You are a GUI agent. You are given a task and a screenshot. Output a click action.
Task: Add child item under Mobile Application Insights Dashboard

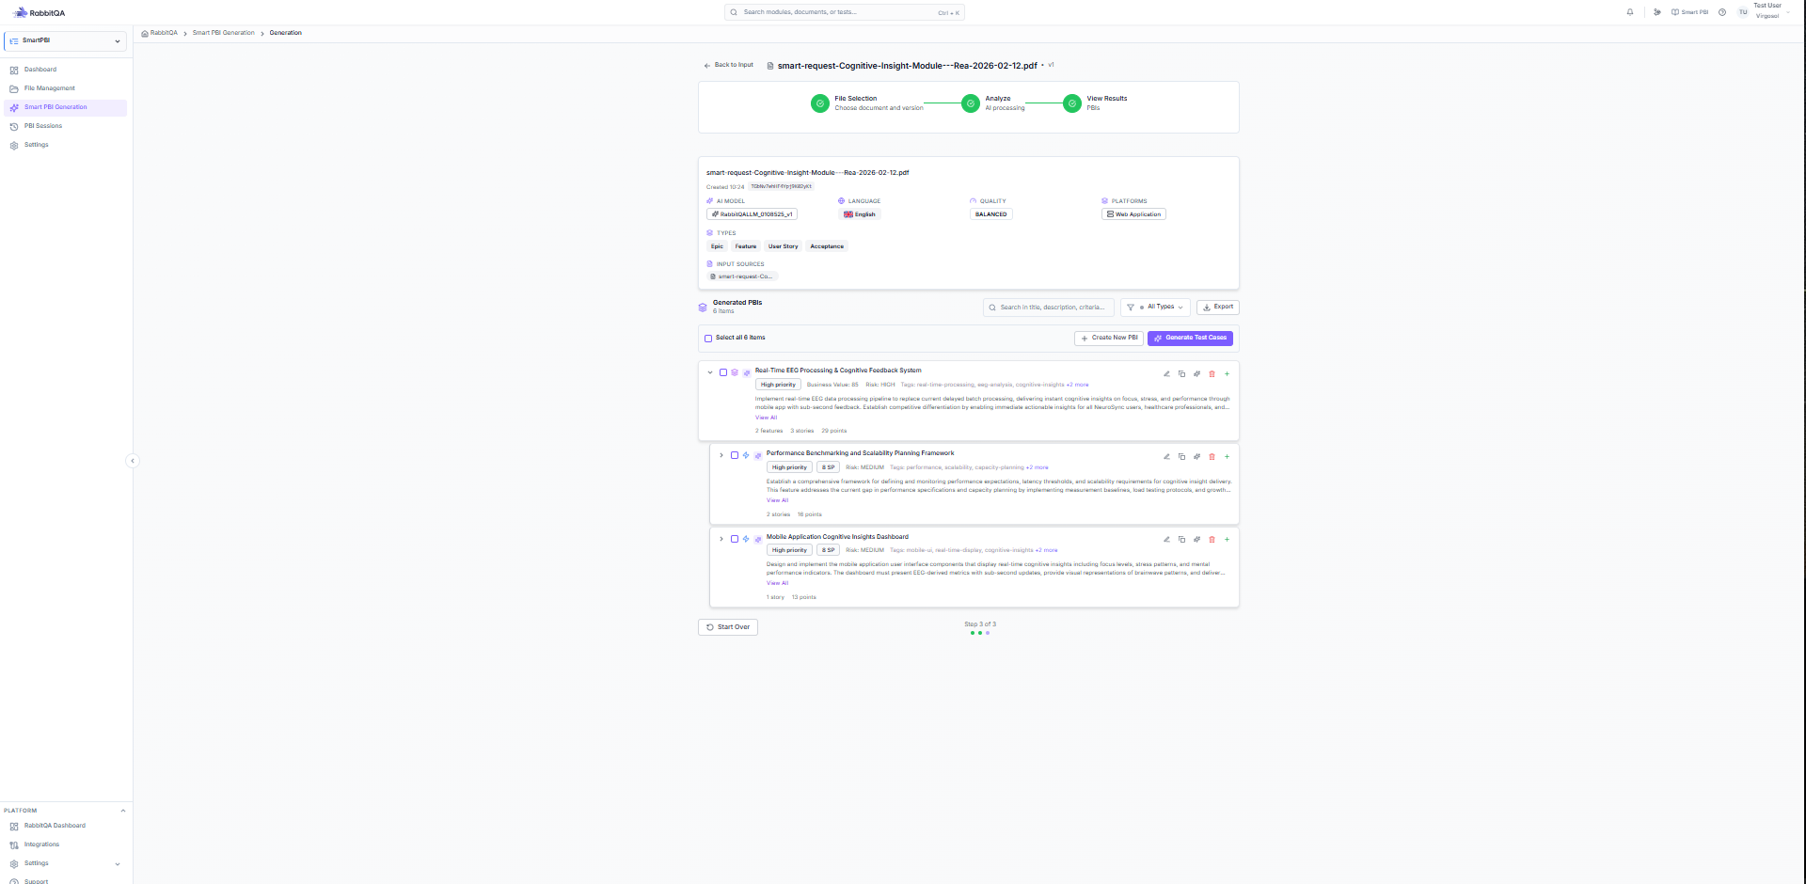pyautogui.click(x=1227, y=540)
